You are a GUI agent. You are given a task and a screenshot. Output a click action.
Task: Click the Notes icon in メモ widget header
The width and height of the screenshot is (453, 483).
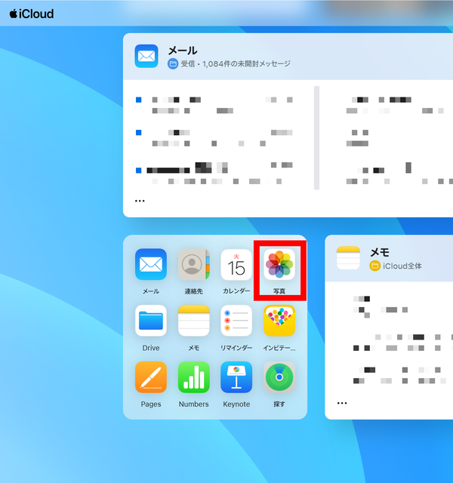pos(348,258)
